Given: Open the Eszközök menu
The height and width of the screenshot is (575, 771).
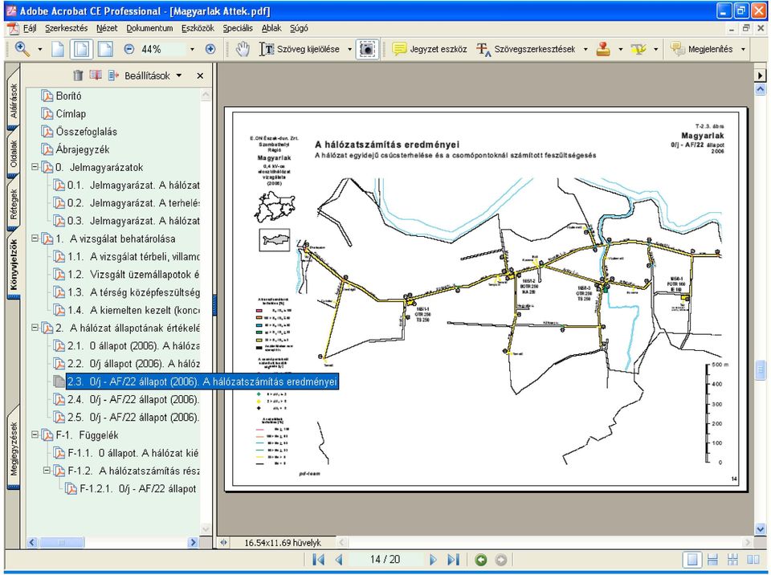Looking at the screenshot, I should [198, 28].
